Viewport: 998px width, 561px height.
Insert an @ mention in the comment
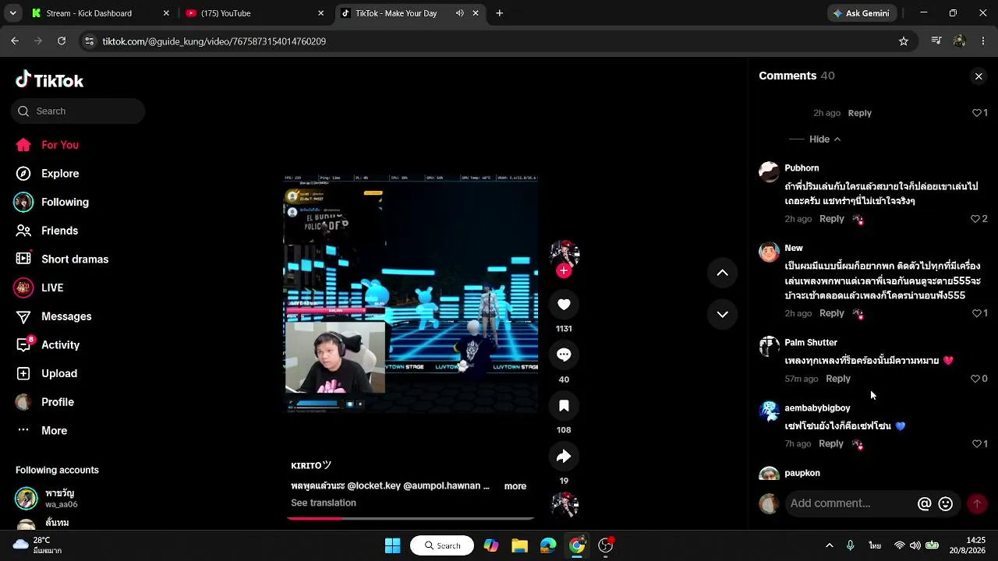click(x=925, y=504)
